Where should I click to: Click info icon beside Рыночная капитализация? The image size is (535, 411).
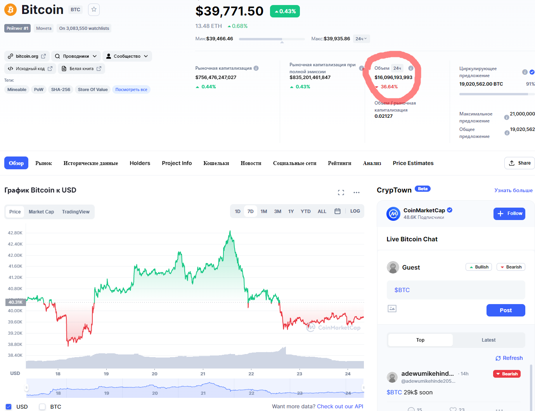256,68
